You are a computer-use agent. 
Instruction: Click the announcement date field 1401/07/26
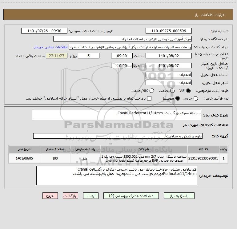coord(44,31)
